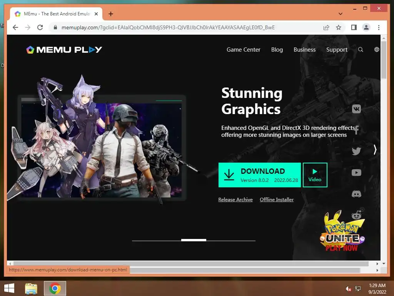The width and height of the screenshot is (394, 296).
Task: Toggle the browser side panel icon
Action: 354,27
